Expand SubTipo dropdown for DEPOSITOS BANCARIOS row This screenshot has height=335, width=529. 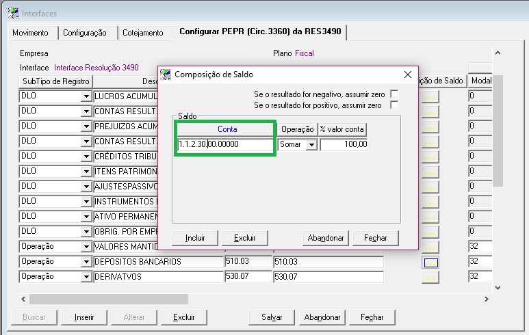click(86, 262)
